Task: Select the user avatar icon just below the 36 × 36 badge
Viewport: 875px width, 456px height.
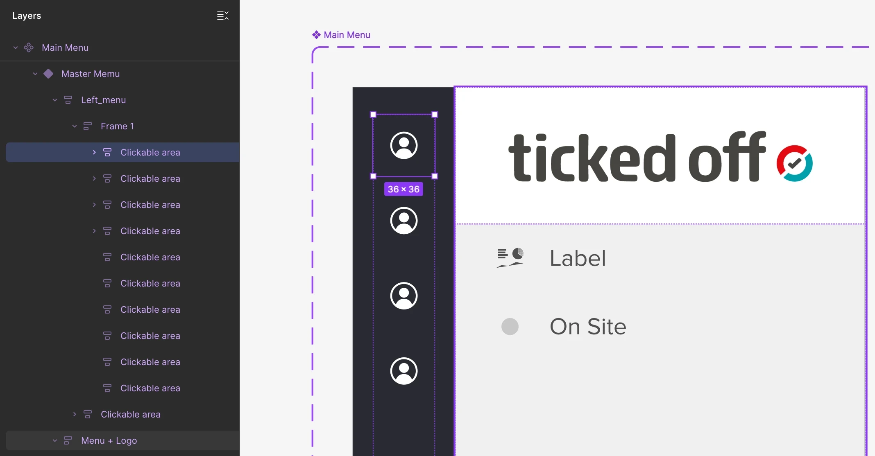Action: [x=404, y=221]
